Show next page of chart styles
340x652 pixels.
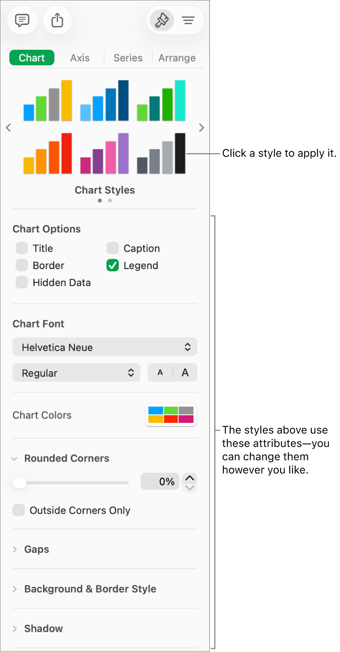point(201,127)
